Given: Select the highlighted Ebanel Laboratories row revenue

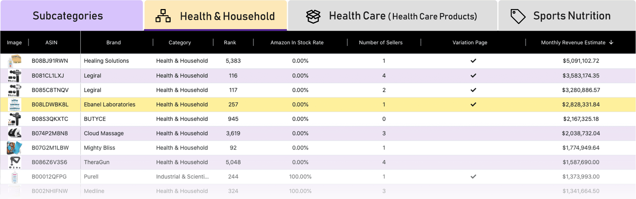Looking at the screenshot, I should click(581, 105).
